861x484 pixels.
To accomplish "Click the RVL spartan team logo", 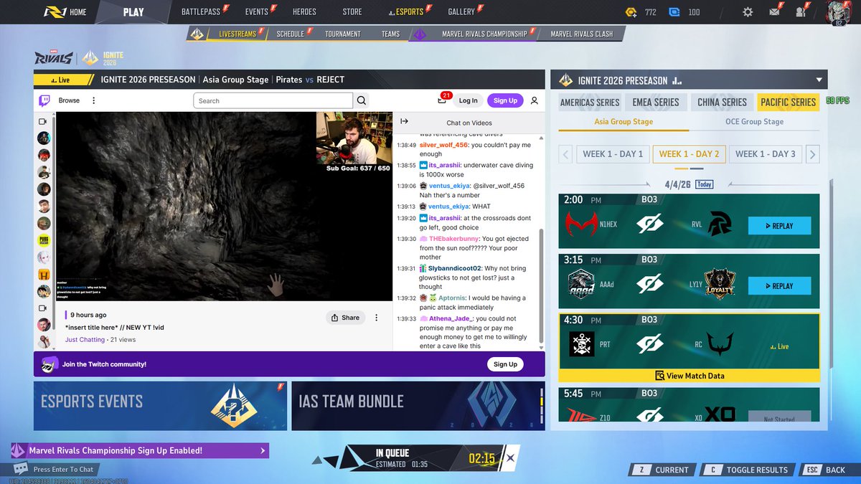I will [x=720, y=225].
